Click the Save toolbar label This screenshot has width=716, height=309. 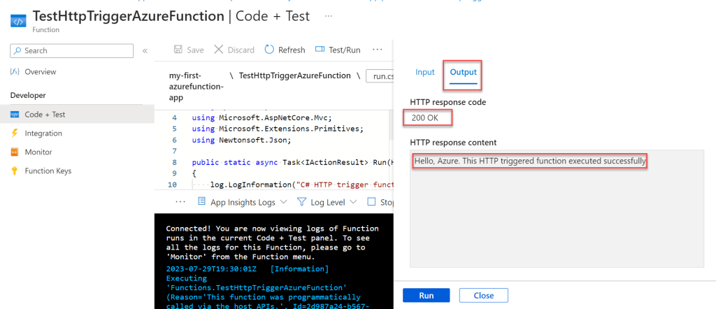coord(196,50)
